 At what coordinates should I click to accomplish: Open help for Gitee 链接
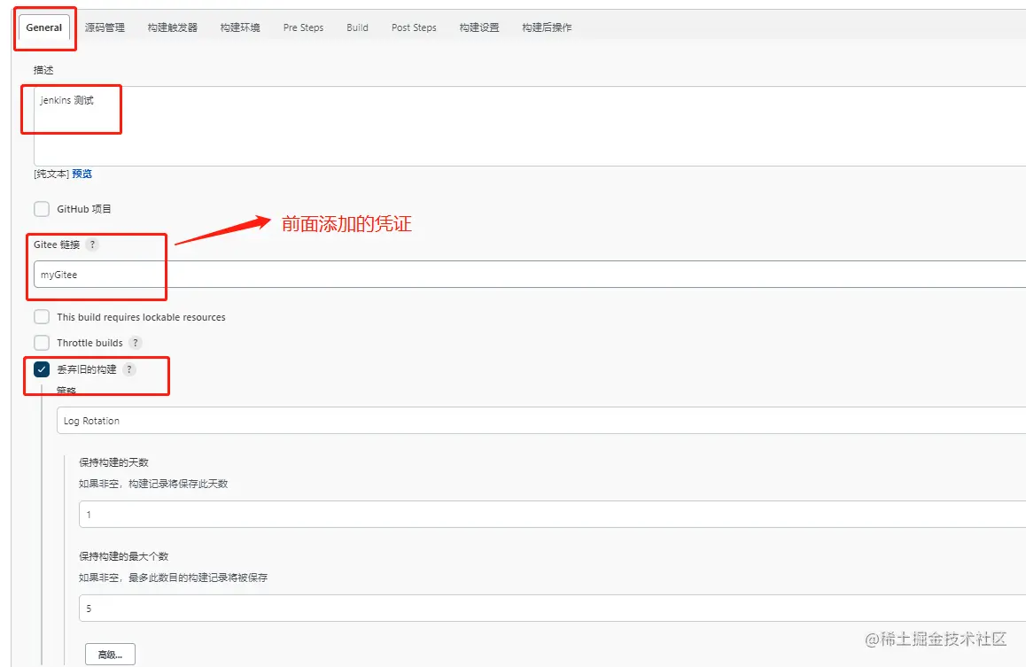coord(92,244)
